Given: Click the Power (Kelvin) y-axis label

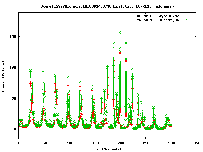Looking at the screenshot, I should [3, 76].
